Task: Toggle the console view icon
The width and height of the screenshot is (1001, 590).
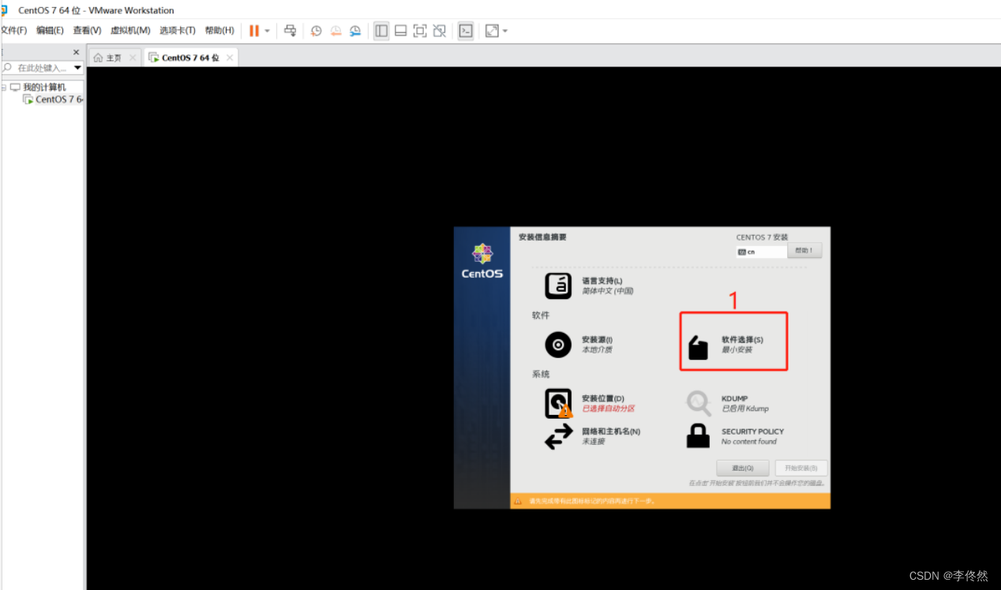Action: (x=466, y=31)
